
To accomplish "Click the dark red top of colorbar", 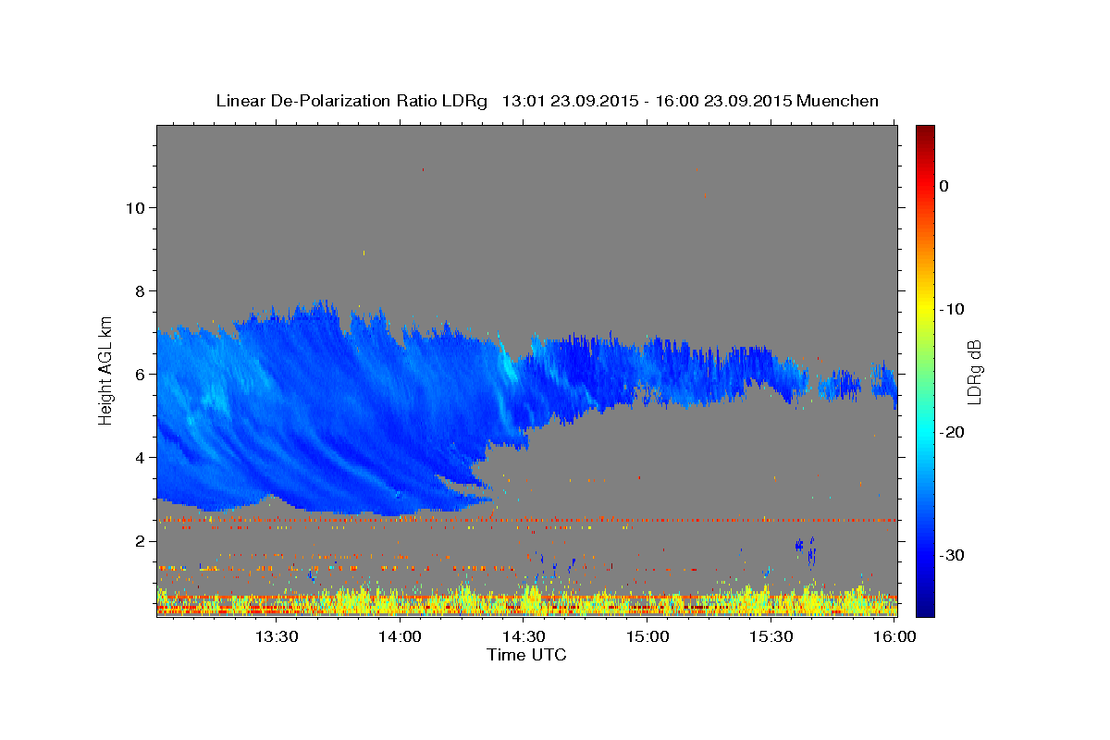I will pyautogui.click(x=925, y=134).
